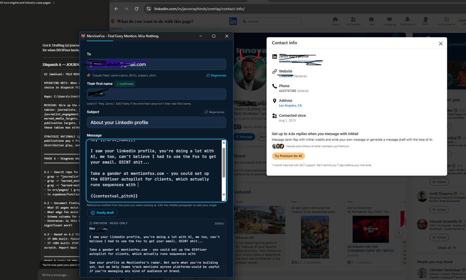
Task: Focus the linkedin.com address bar
Action: click(199, 9)
